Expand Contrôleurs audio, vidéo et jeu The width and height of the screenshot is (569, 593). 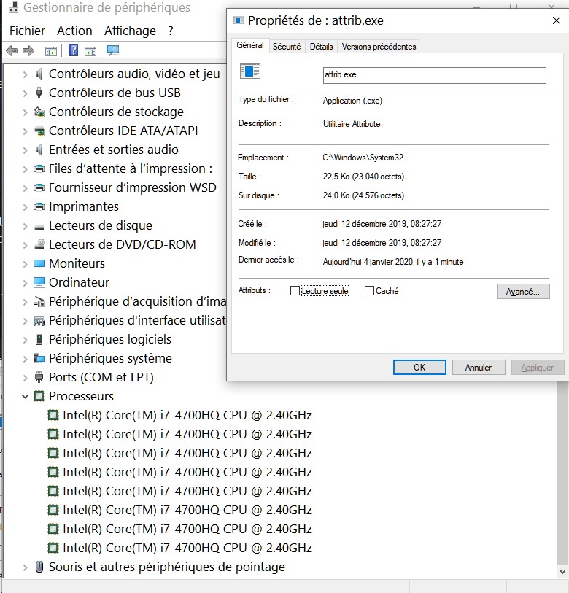(26, 74)
